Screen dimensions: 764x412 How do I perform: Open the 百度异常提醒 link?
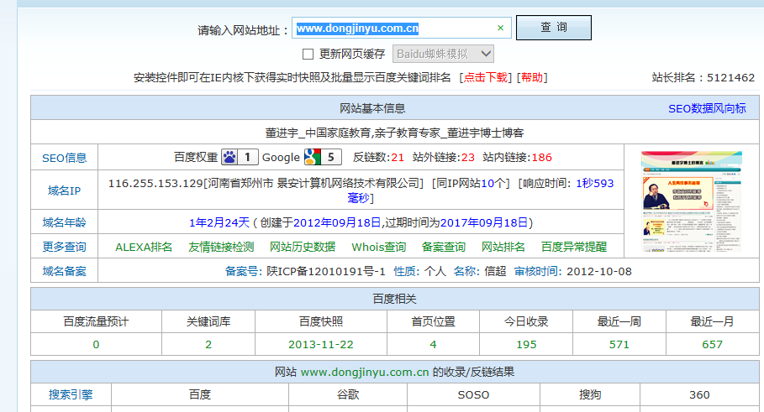click(574, 247)
